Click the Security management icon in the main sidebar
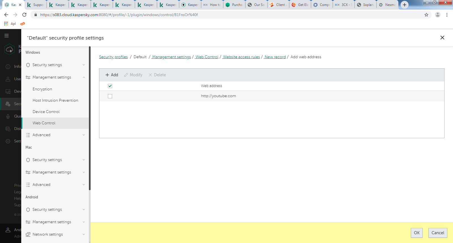This screenshot has height=243, width=453. (x=8, y=104)
